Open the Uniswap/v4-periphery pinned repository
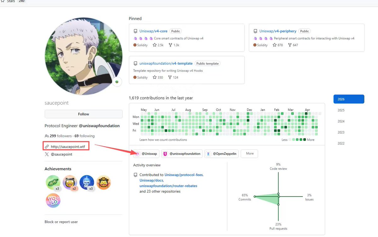 point(278,31)
